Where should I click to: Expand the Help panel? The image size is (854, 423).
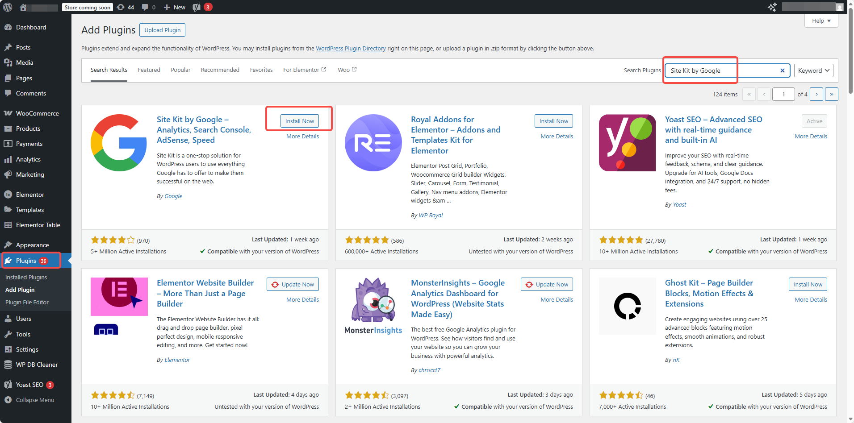(x=821, y=21)
